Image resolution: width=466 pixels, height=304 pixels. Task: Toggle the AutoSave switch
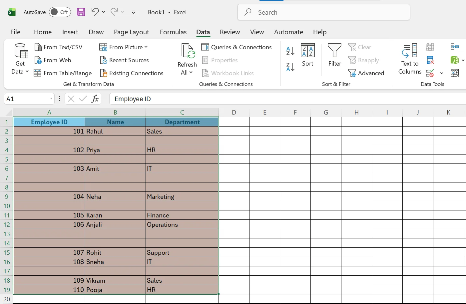coord(60,12)
